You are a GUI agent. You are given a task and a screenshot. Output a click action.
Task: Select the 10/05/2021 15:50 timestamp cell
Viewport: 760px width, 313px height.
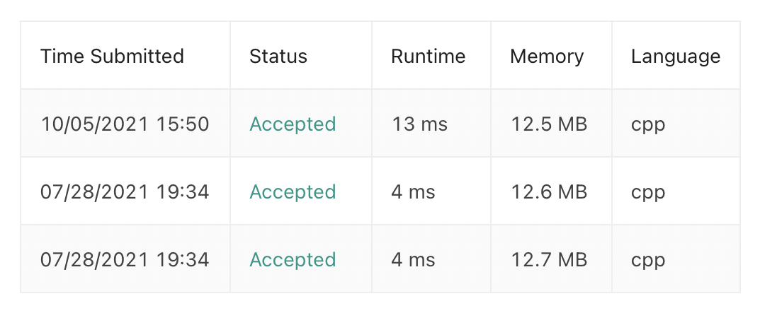click(x=125, y=124)
